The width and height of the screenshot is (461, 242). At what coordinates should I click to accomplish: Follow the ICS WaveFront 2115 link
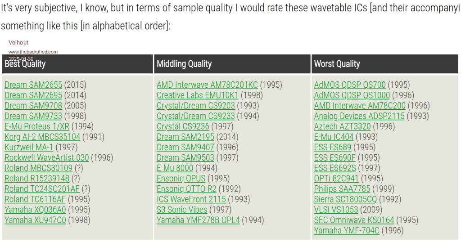[x=191, y=199]
